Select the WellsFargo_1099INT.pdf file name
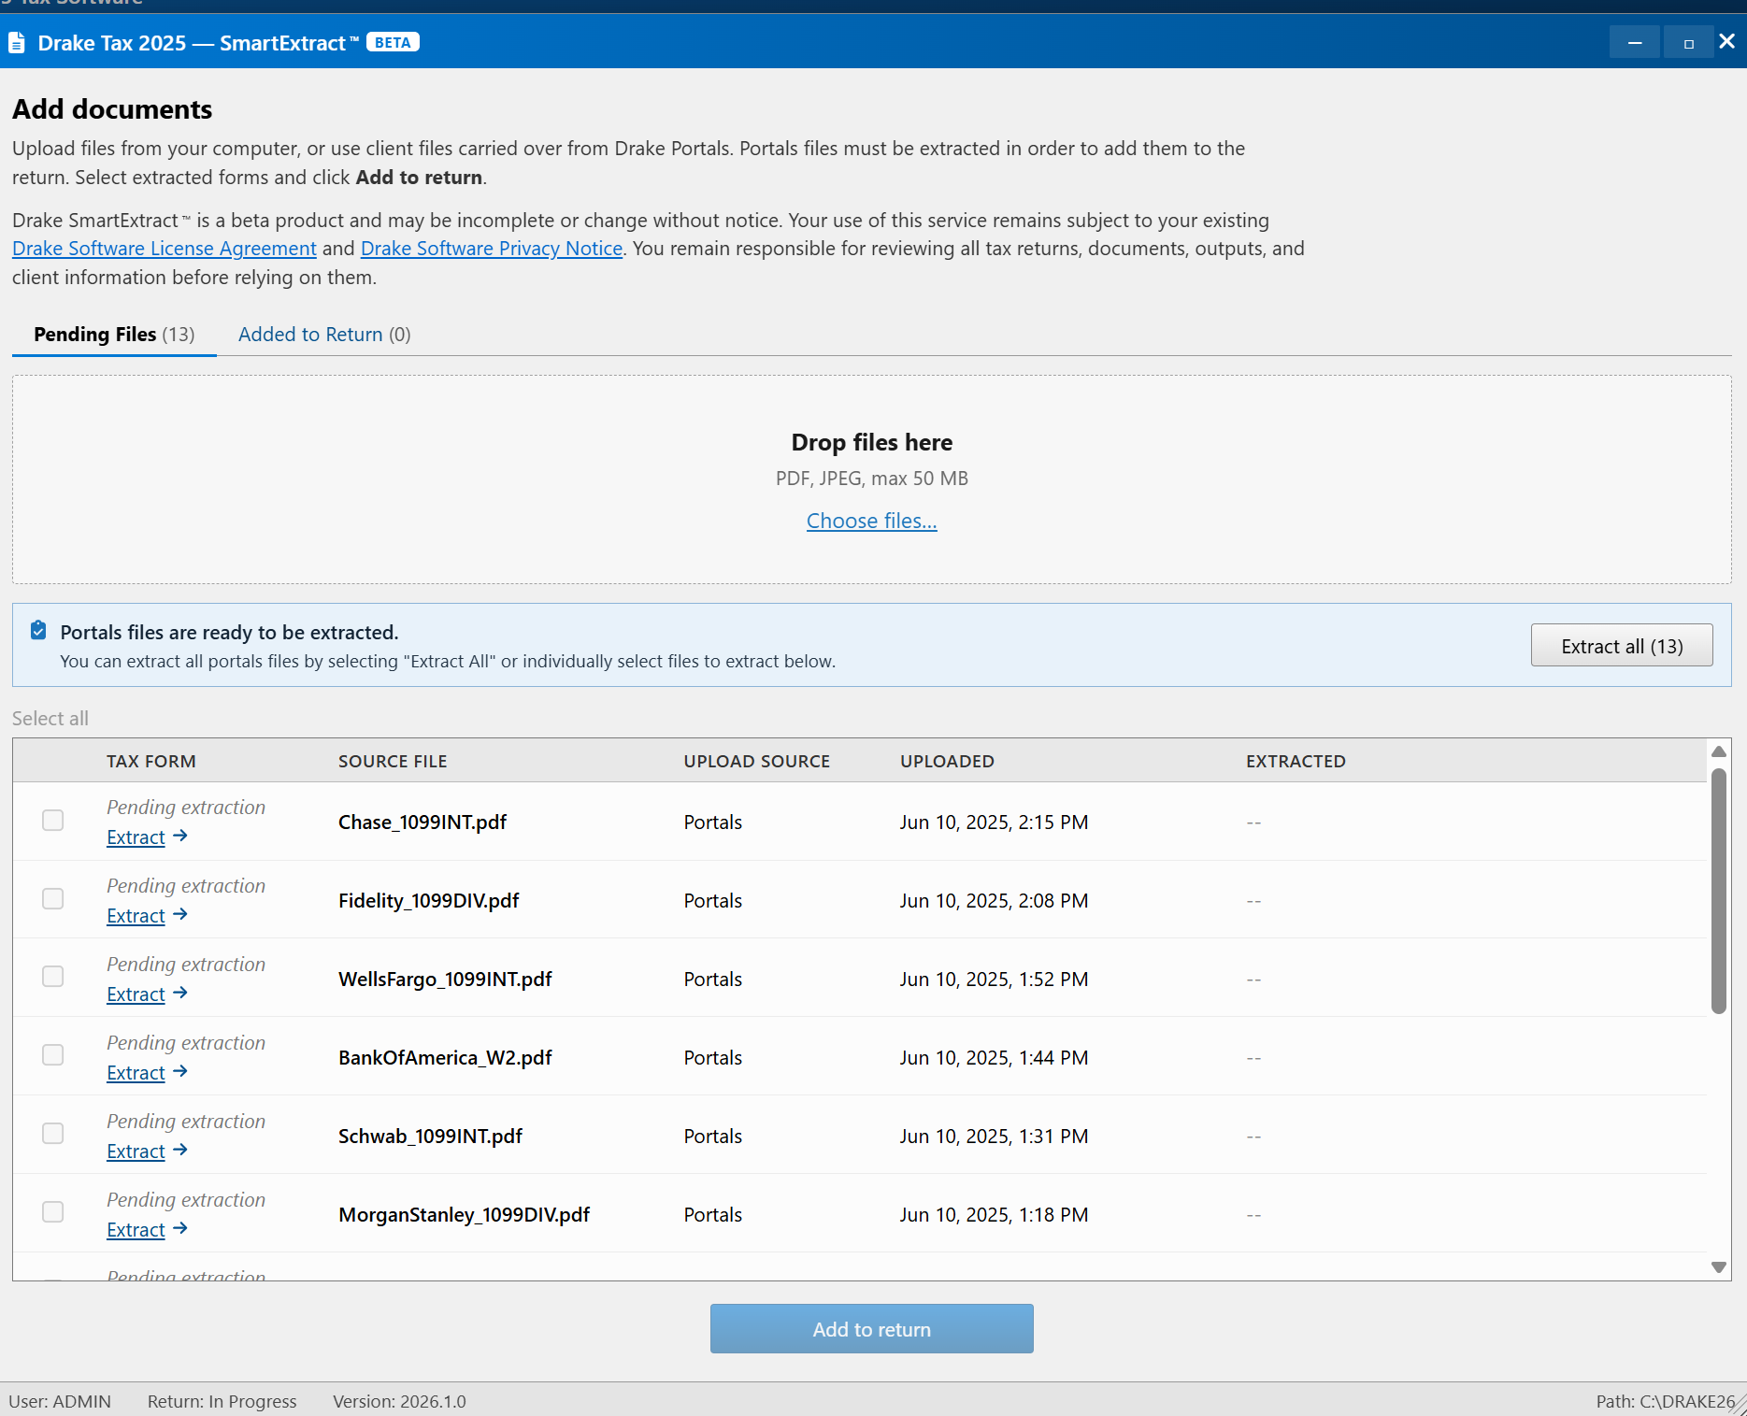Image resolution: width=1747 pixels, height=1416 pixels. coord(445,980)
